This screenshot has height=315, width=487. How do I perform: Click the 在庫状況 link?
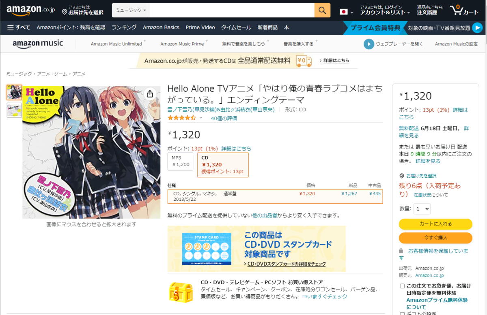pyautogui.click(x=422, y=195)
